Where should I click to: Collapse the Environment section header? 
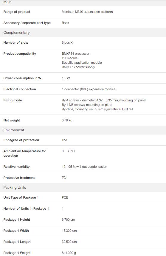coord(83,130)
